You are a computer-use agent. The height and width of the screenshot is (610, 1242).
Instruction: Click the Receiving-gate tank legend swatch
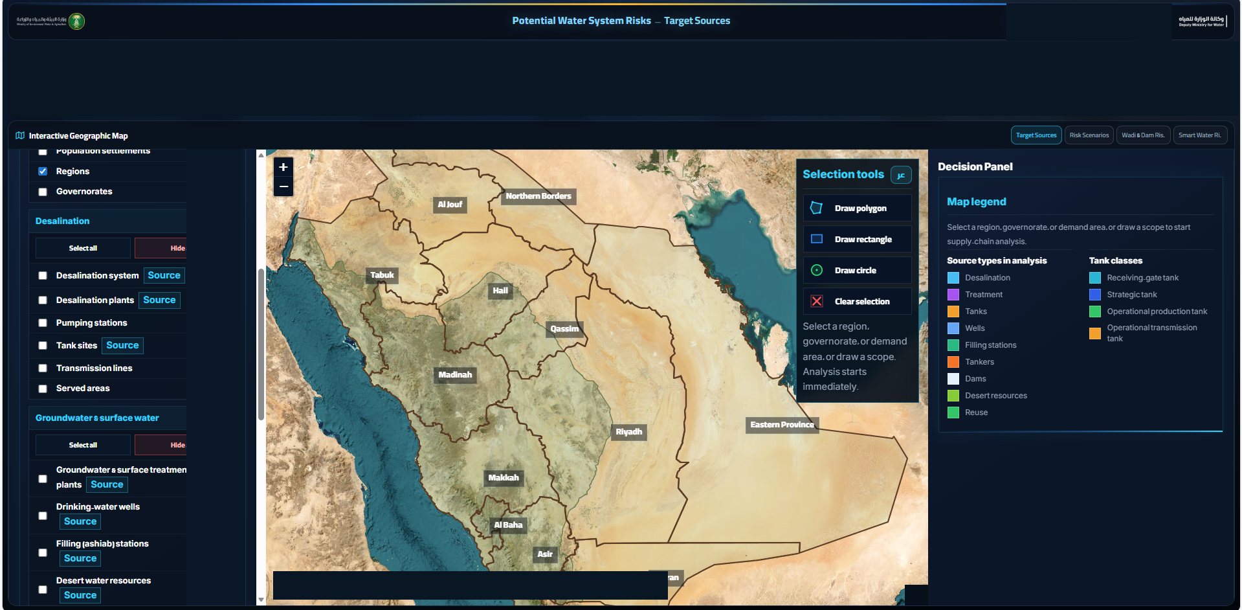(1095, 278)
